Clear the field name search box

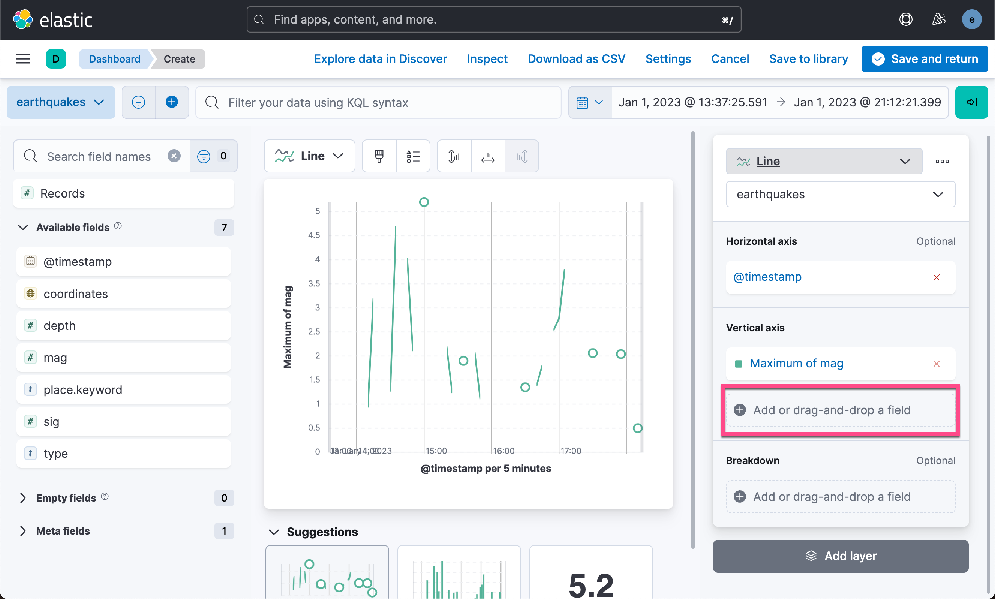coord(174,156)
